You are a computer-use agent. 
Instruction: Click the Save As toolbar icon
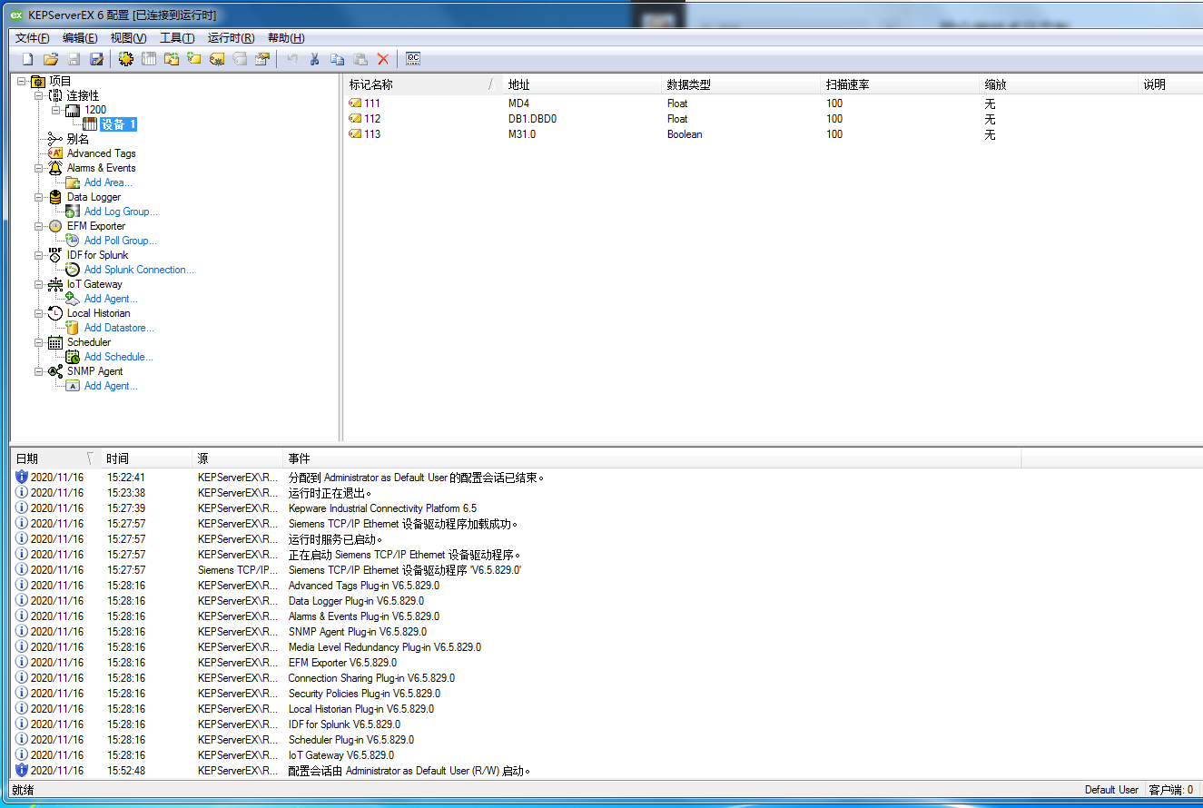pos(96,59)
